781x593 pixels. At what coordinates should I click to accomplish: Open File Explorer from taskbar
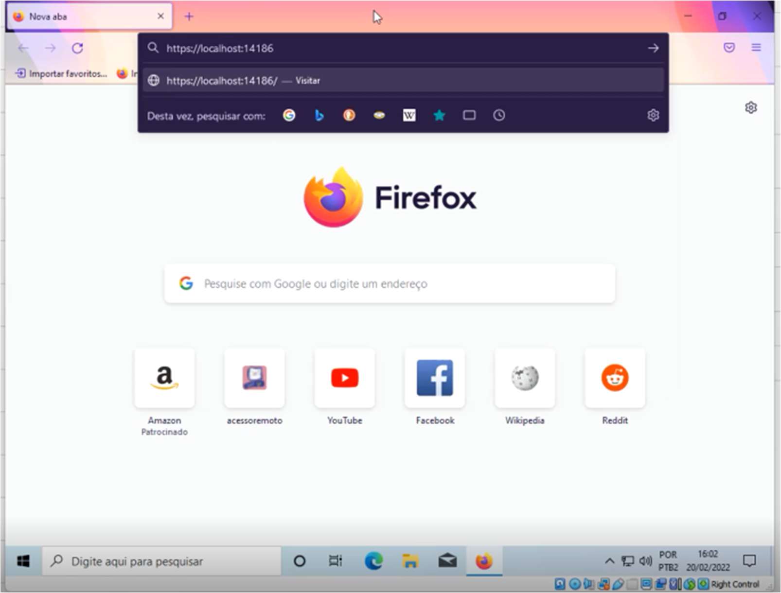click(410, 561)
